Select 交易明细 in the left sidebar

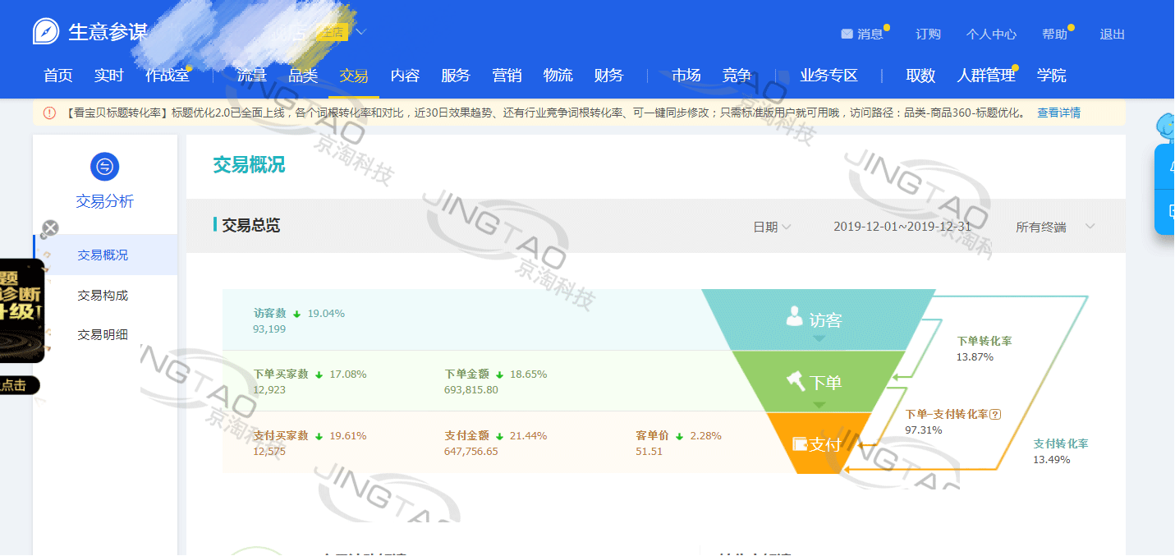(x=103, y=334)
